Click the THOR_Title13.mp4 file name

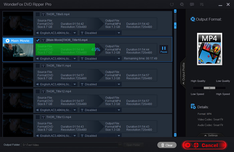[58, 117]
